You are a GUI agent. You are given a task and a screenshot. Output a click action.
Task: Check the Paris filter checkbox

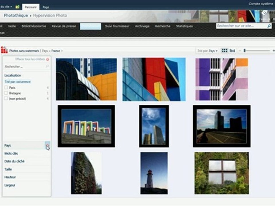6,88
